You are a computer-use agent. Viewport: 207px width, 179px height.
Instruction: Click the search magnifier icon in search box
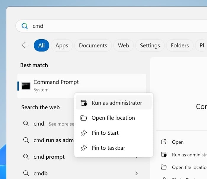point(25,26)
